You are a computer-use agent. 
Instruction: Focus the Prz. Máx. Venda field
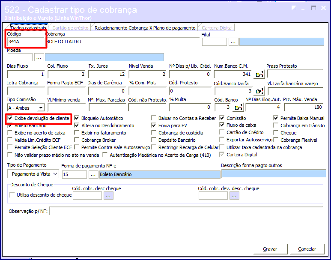[x=304, y=107]
